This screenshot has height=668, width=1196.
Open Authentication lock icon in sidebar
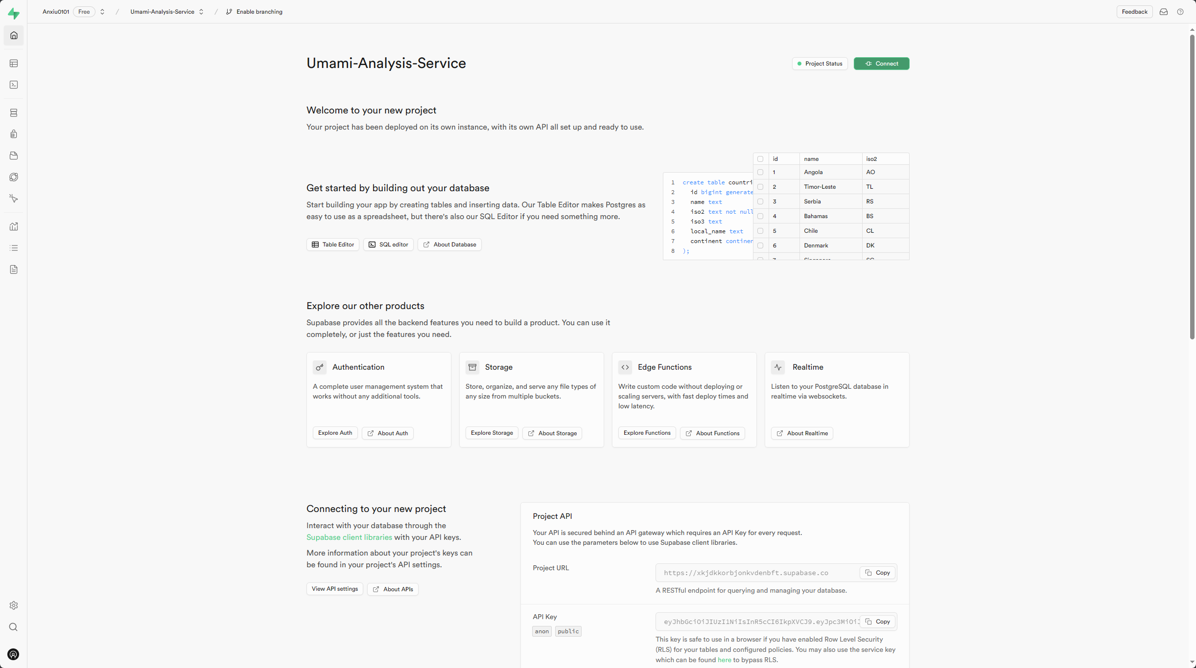point(14,134)
